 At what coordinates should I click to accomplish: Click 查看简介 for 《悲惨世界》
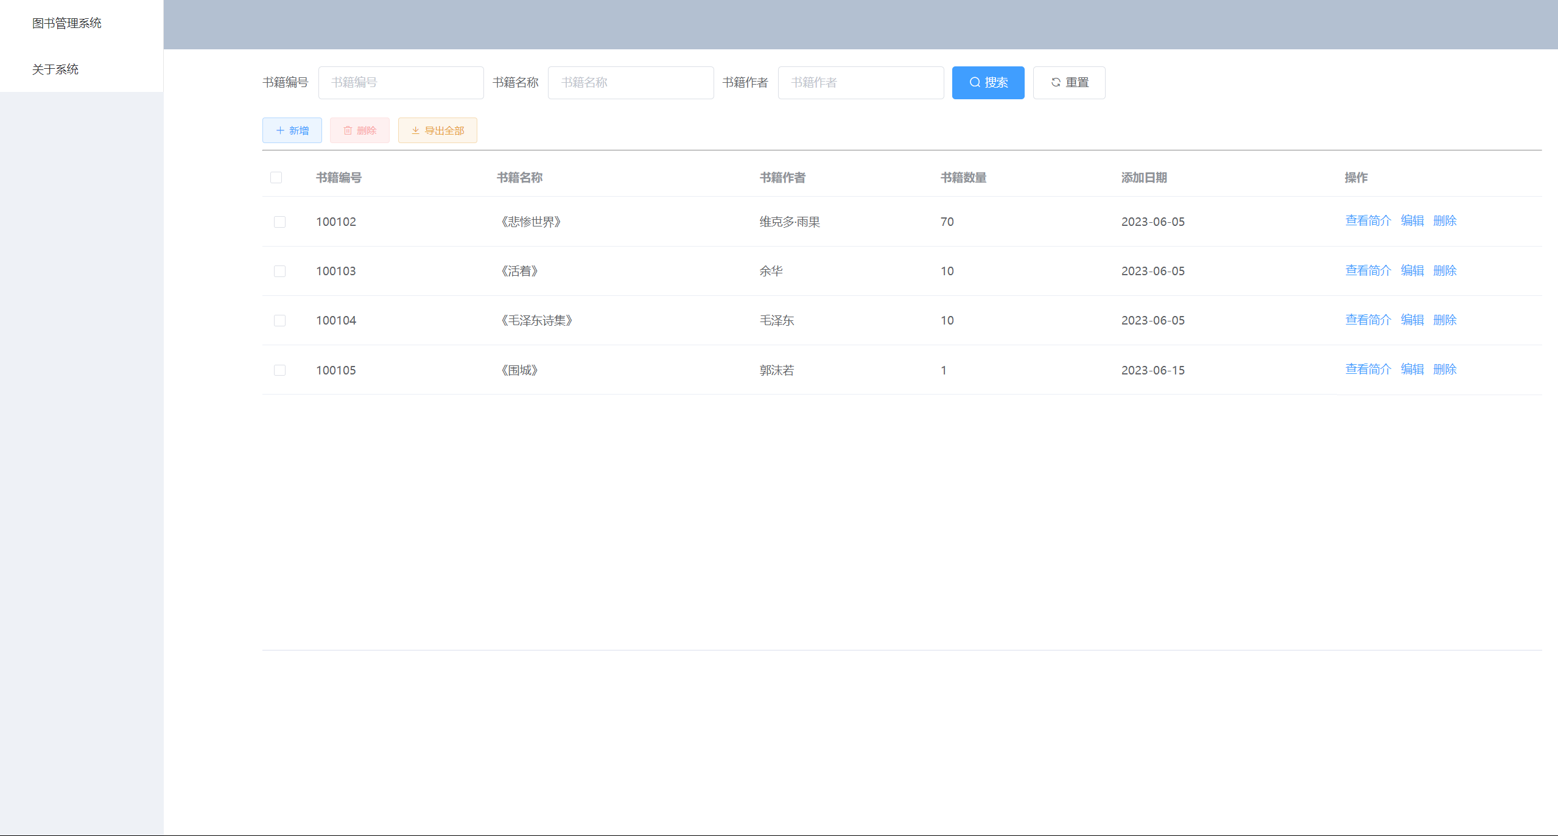coord(1368,220)
